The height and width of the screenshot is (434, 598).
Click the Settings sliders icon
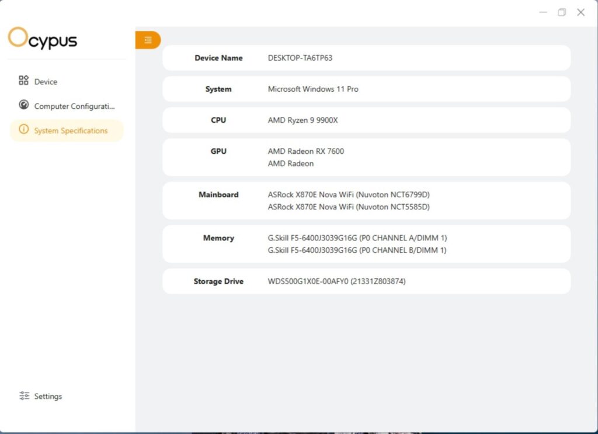coord(24,396)
